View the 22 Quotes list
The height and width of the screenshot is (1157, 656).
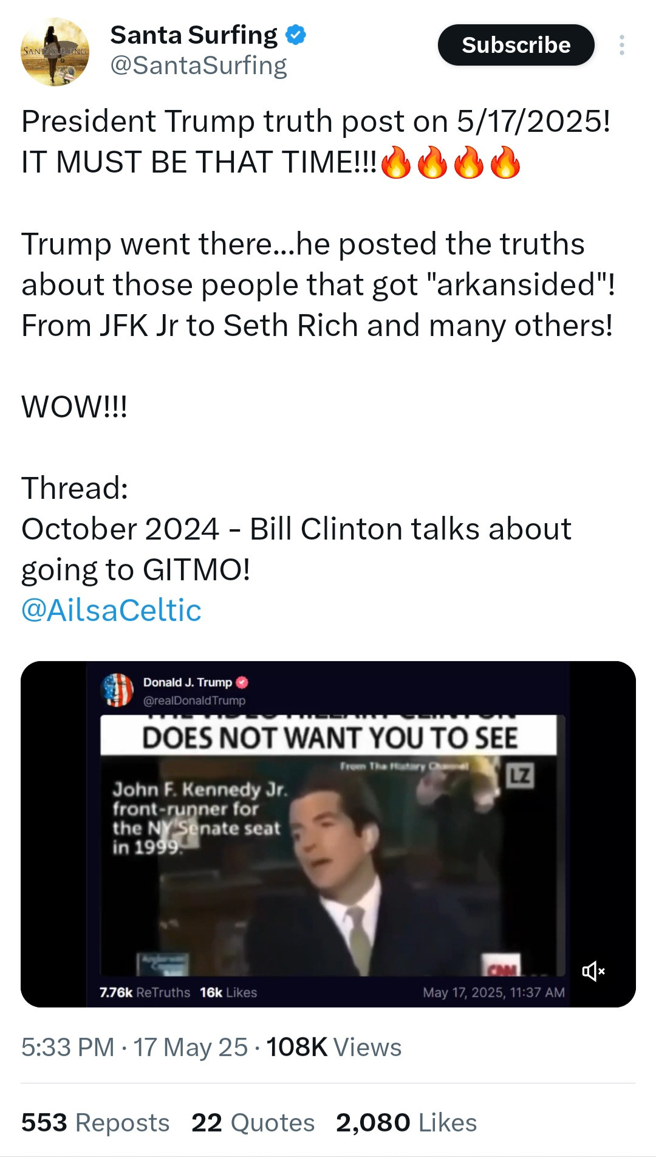point(253,1122)
